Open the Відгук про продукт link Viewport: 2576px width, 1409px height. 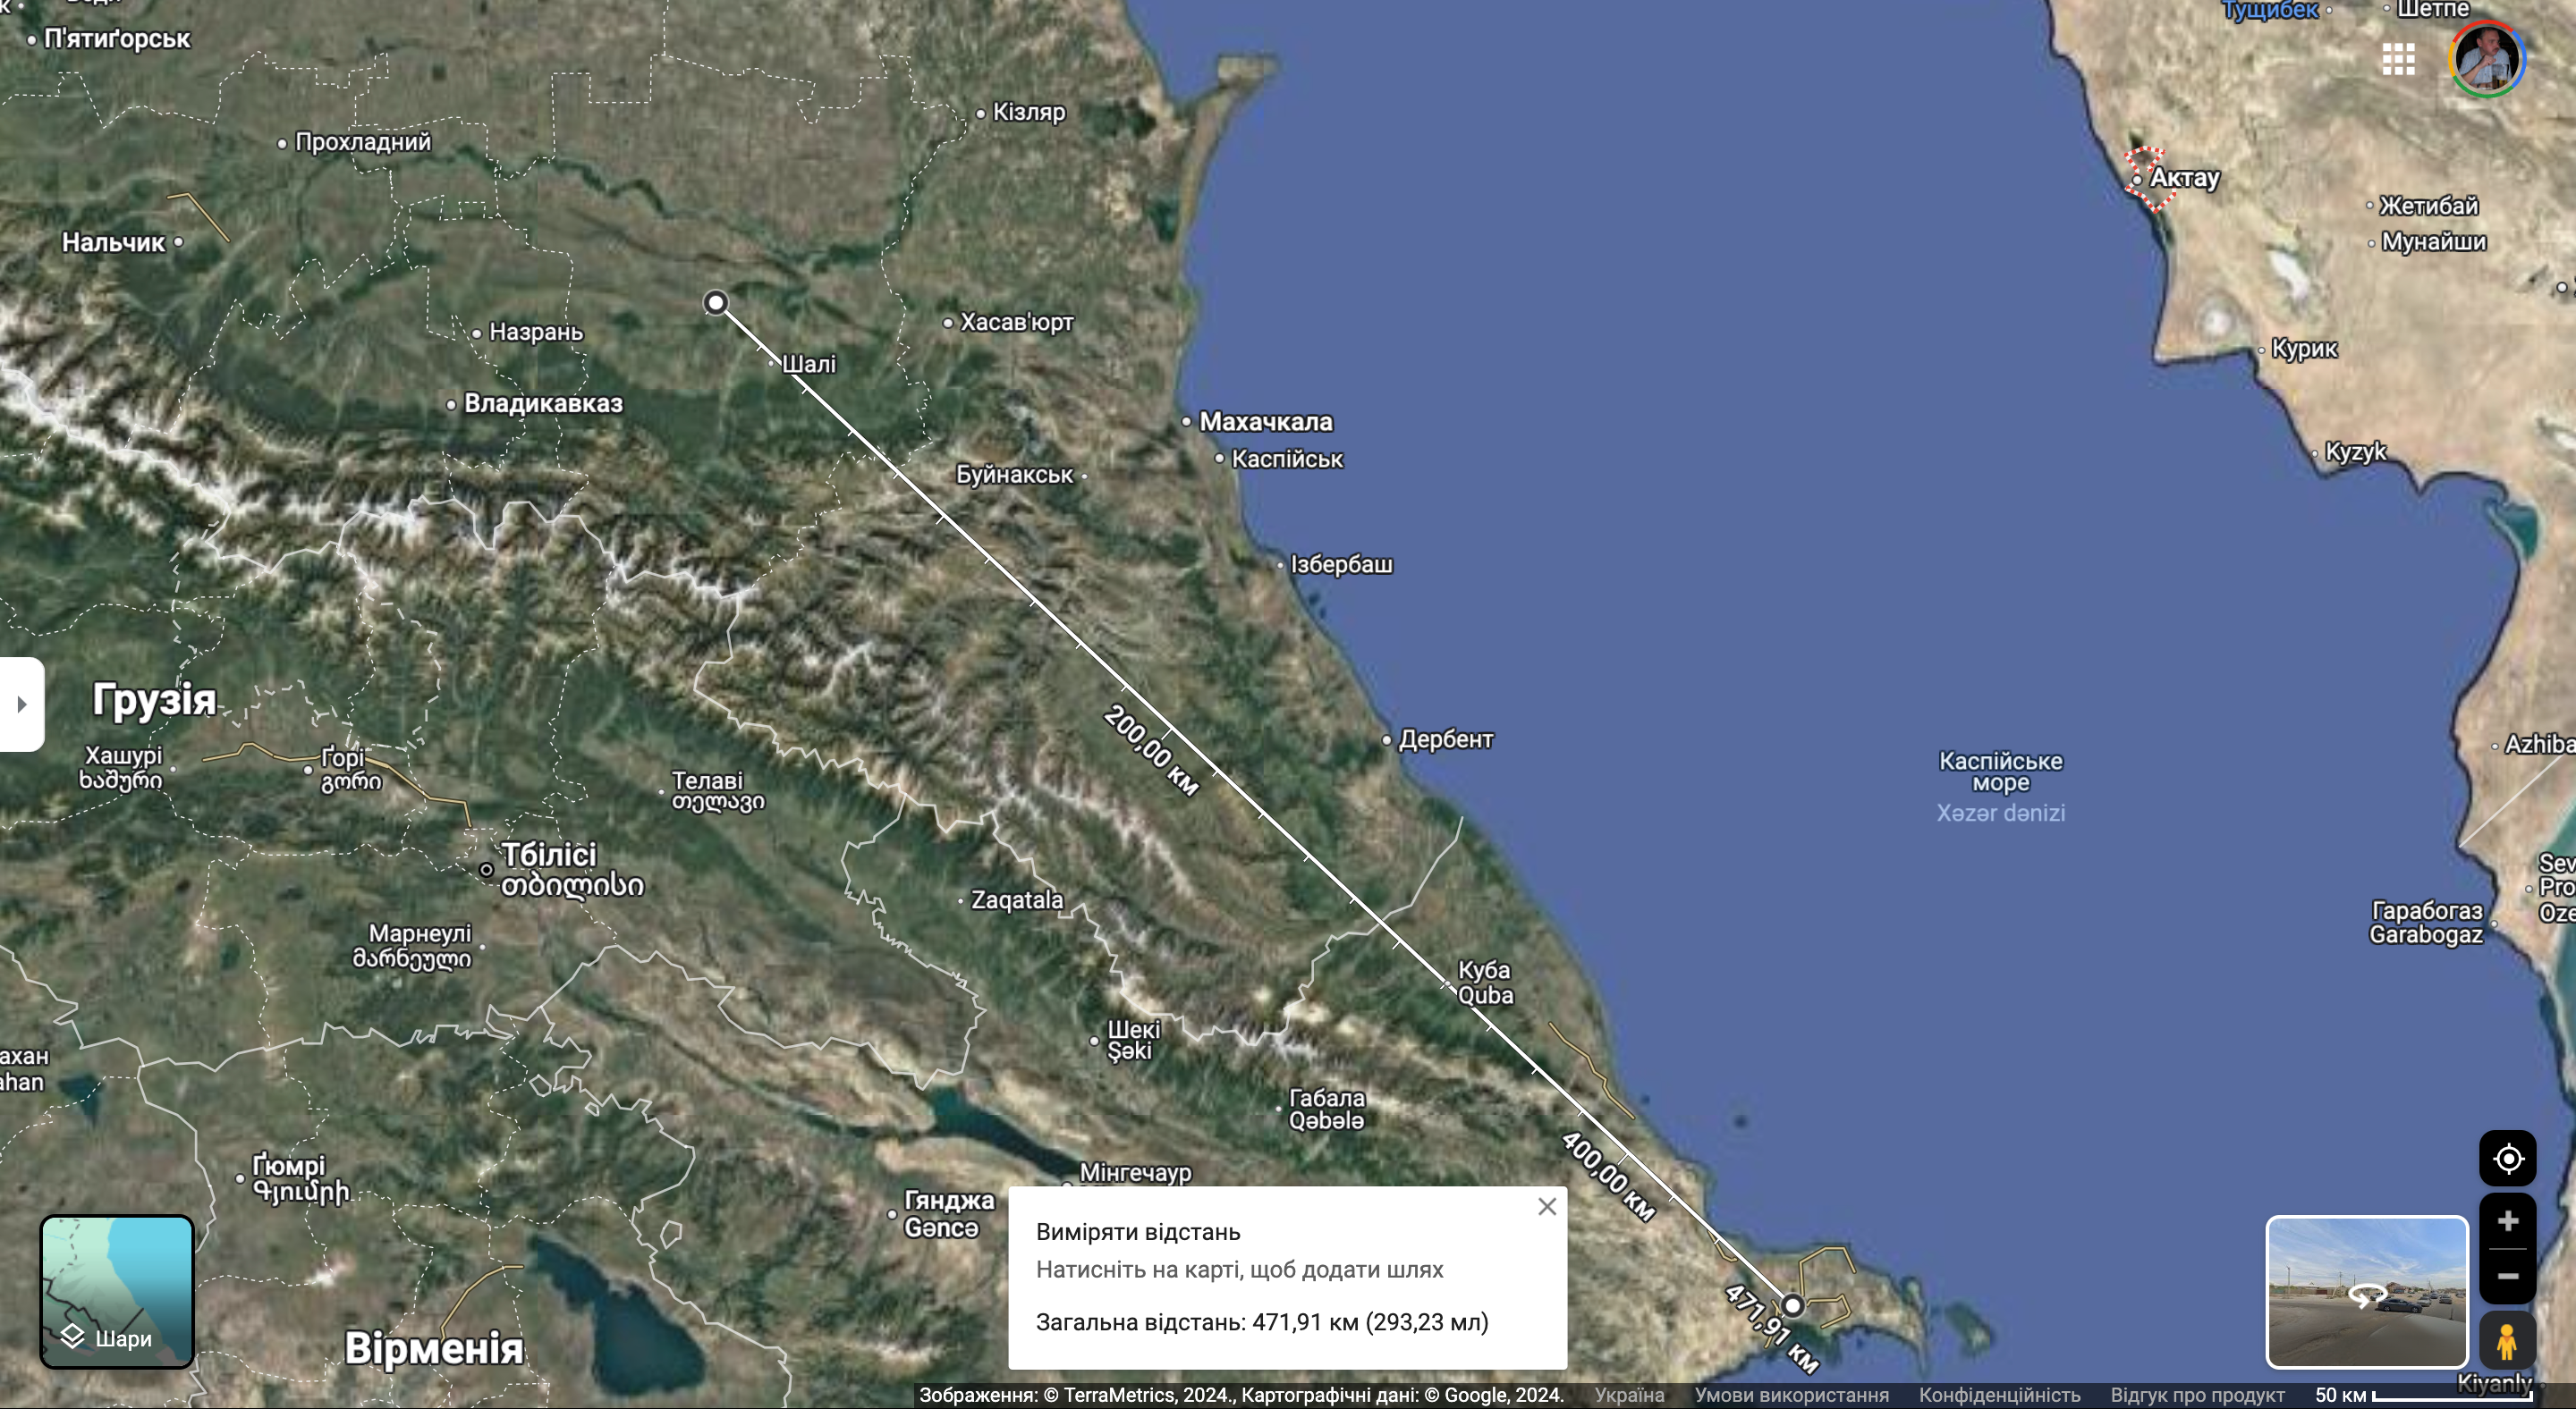point(2197,1395)
